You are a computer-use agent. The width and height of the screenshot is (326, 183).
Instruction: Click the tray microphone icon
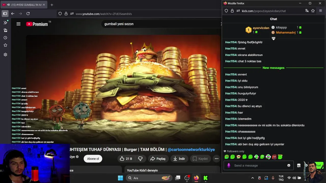[x=273, y=178]
